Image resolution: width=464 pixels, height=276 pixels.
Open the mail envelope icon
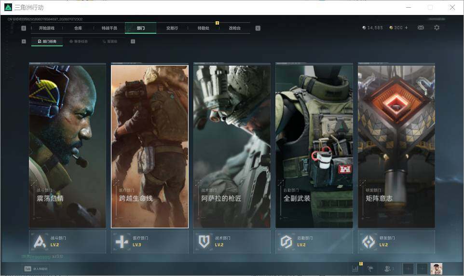tap(421, 28)
